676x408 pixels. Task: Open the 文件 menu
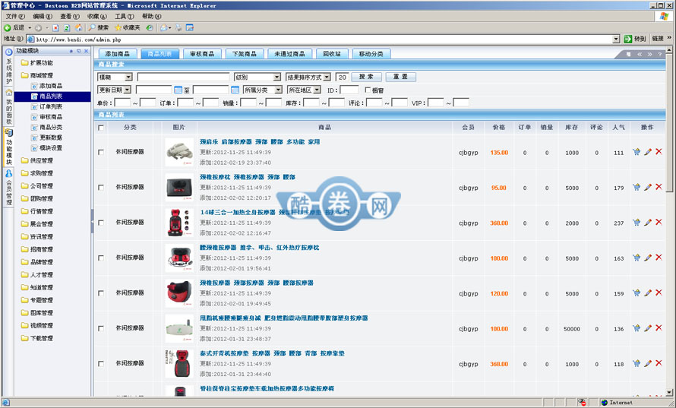pos(15,17)
